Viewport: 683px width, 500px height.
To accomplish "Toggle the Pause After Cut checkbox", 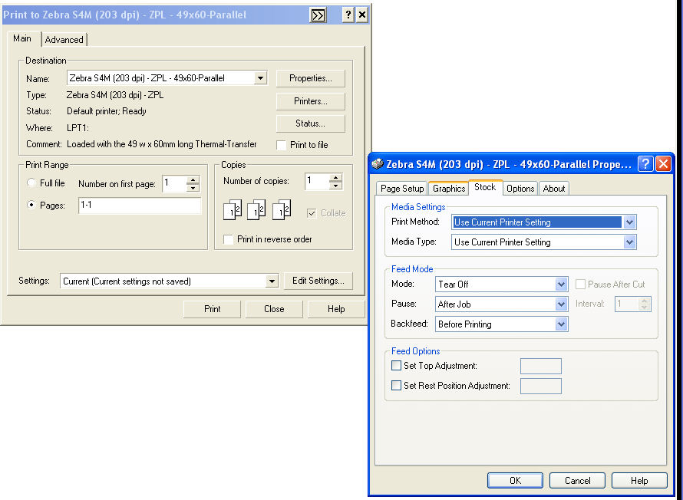I will click(x=580, y=285).
